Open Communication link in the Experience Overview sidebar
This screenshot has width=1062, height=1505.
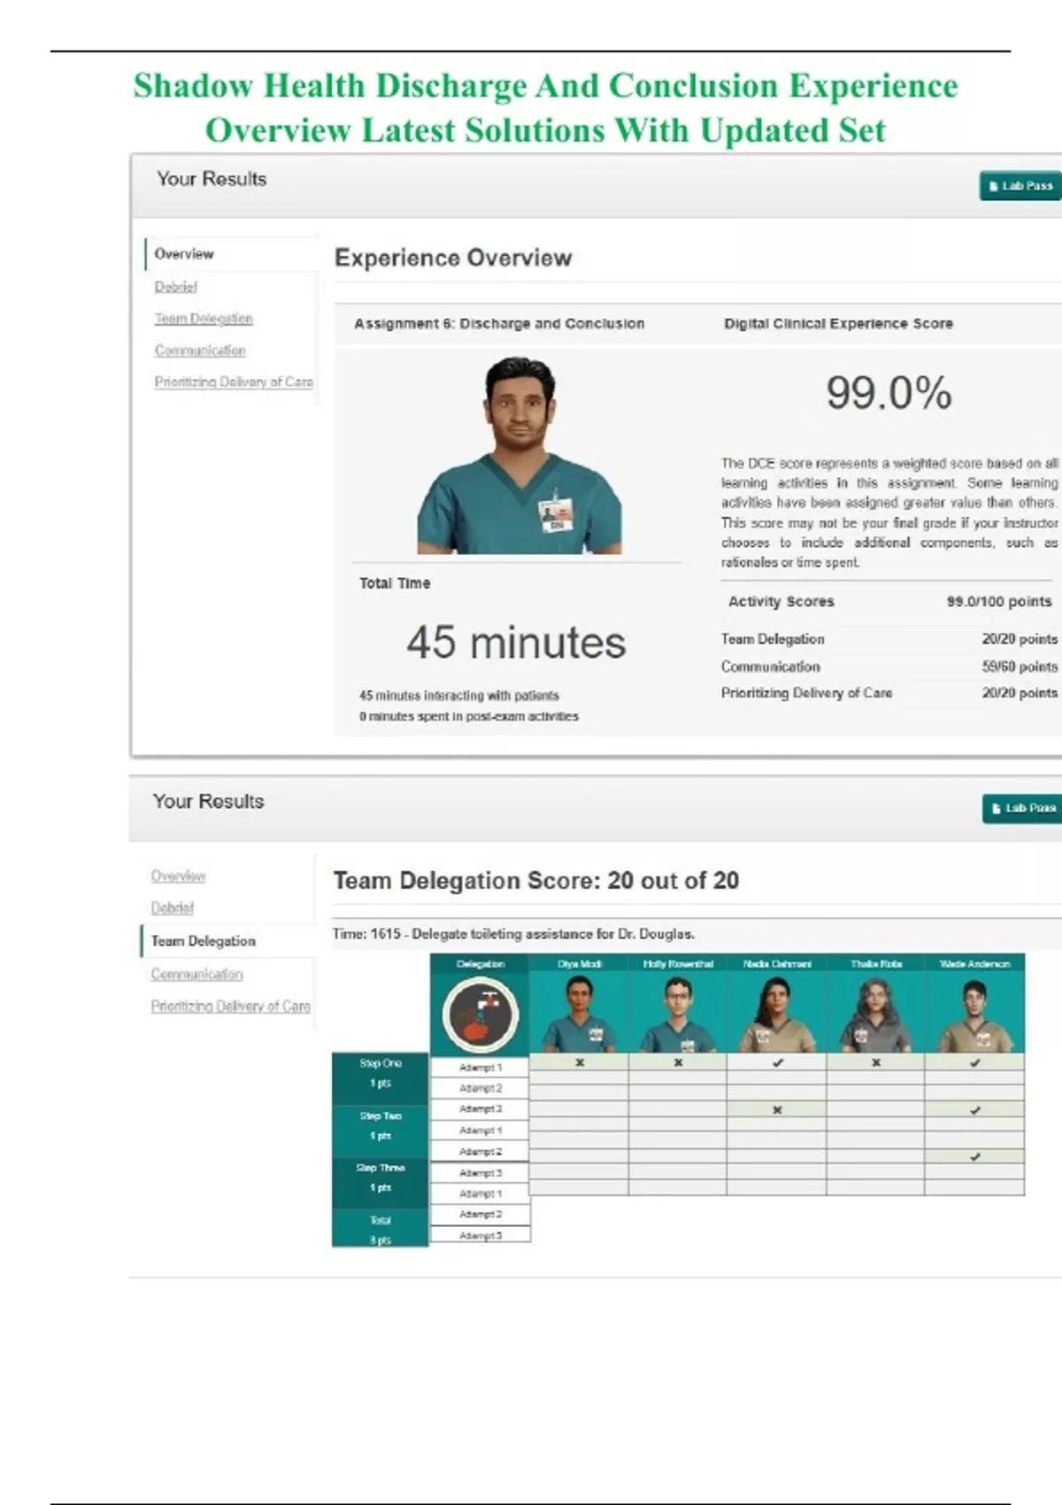tap(199, 351)
